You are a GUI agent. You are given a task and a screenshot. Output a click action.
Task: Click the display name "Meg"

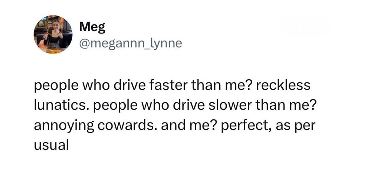pos(92,27)
